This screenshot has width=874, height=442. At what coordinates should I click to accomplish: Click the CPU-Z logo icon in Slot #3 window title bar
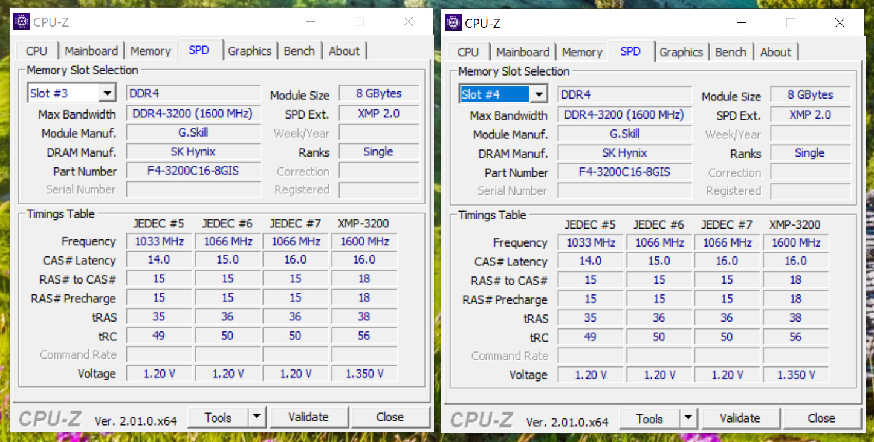click(22, 22)
